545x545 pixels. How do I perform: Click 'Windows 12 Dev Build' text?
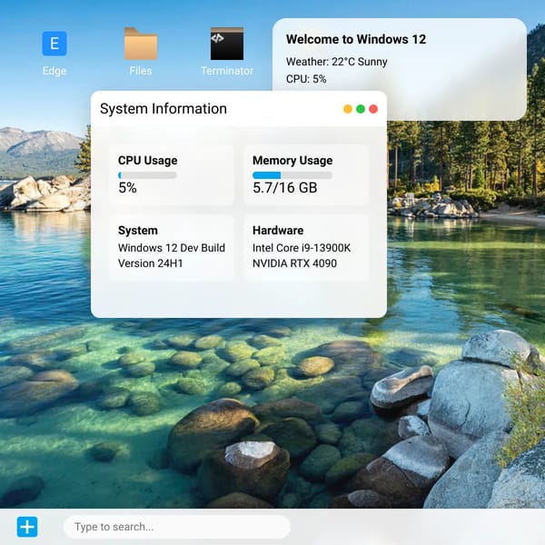point(172,248)
